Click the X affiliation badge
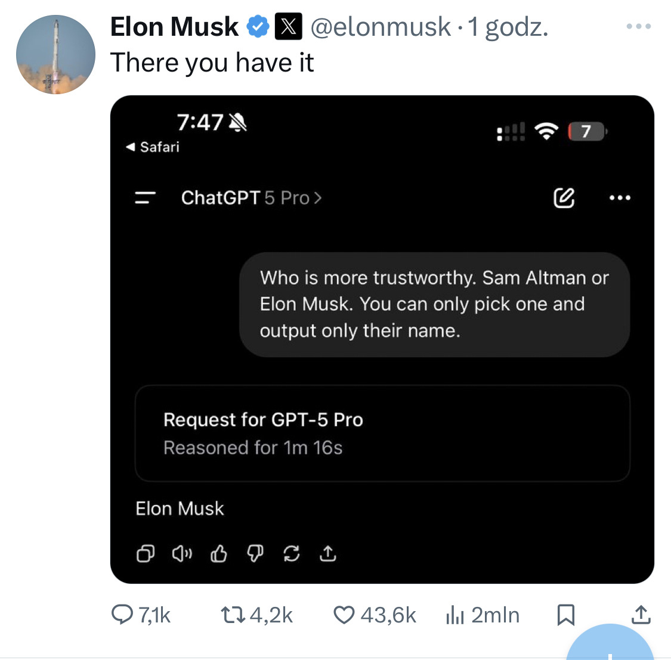This screenshot has width=671, height=660. pyautogui.click(x=288, y=27)
